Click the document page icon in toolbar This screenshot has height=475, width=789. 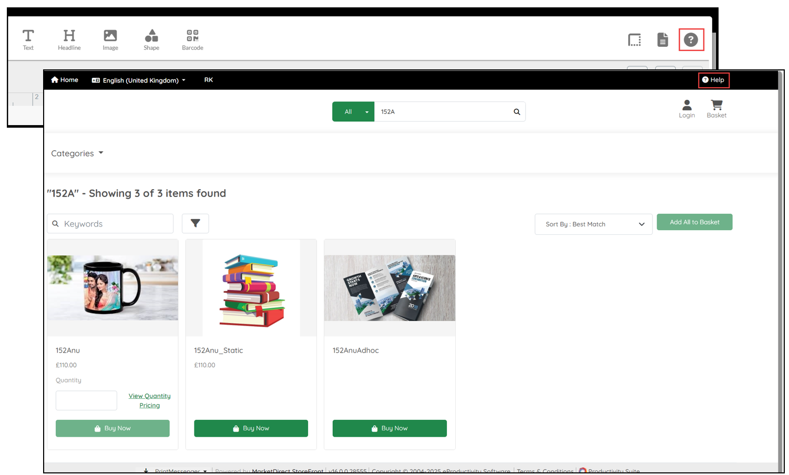tap(662, 40)
